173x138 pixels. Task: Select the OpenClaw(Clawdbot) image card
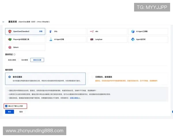tap(25, 31)
